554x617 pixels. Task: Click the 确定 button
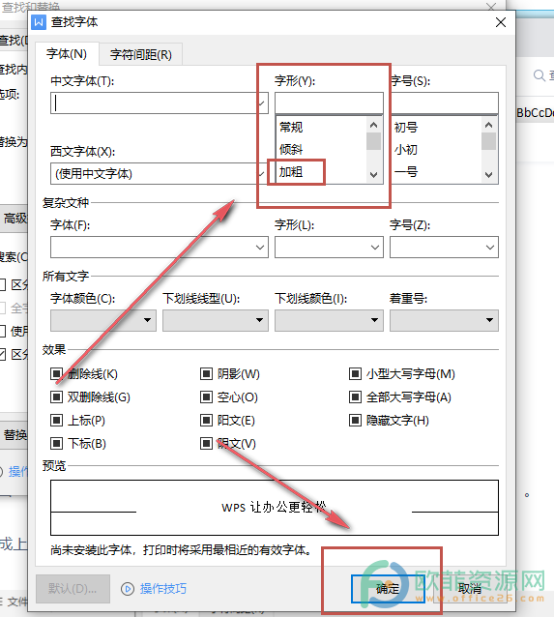tap(388, 589)
